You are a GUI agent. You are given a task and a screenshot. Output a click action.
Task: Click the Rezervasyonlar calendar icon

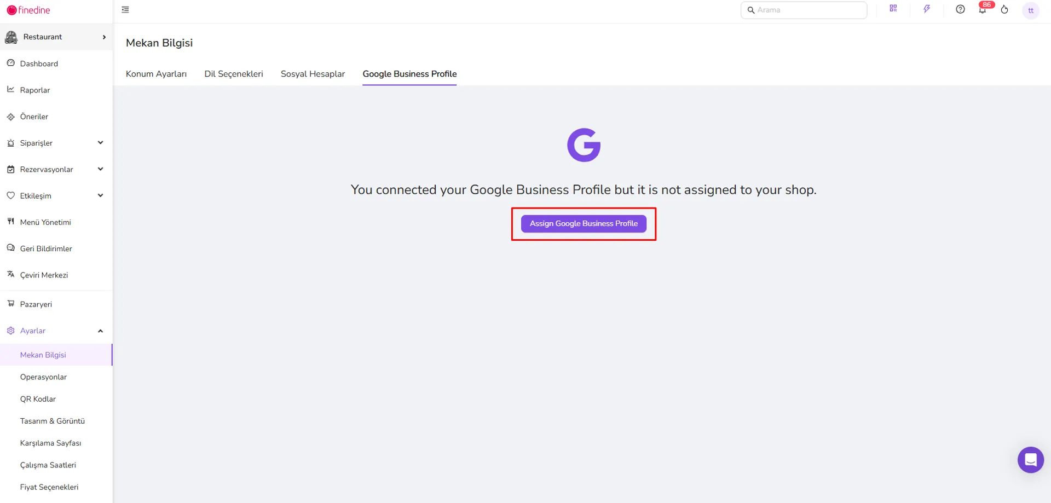(10, 169)
